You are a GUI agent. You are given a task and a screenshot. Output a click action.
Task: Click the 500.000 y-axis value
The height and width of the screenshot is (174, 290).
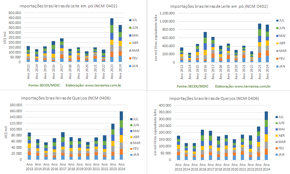pos(15,13)
